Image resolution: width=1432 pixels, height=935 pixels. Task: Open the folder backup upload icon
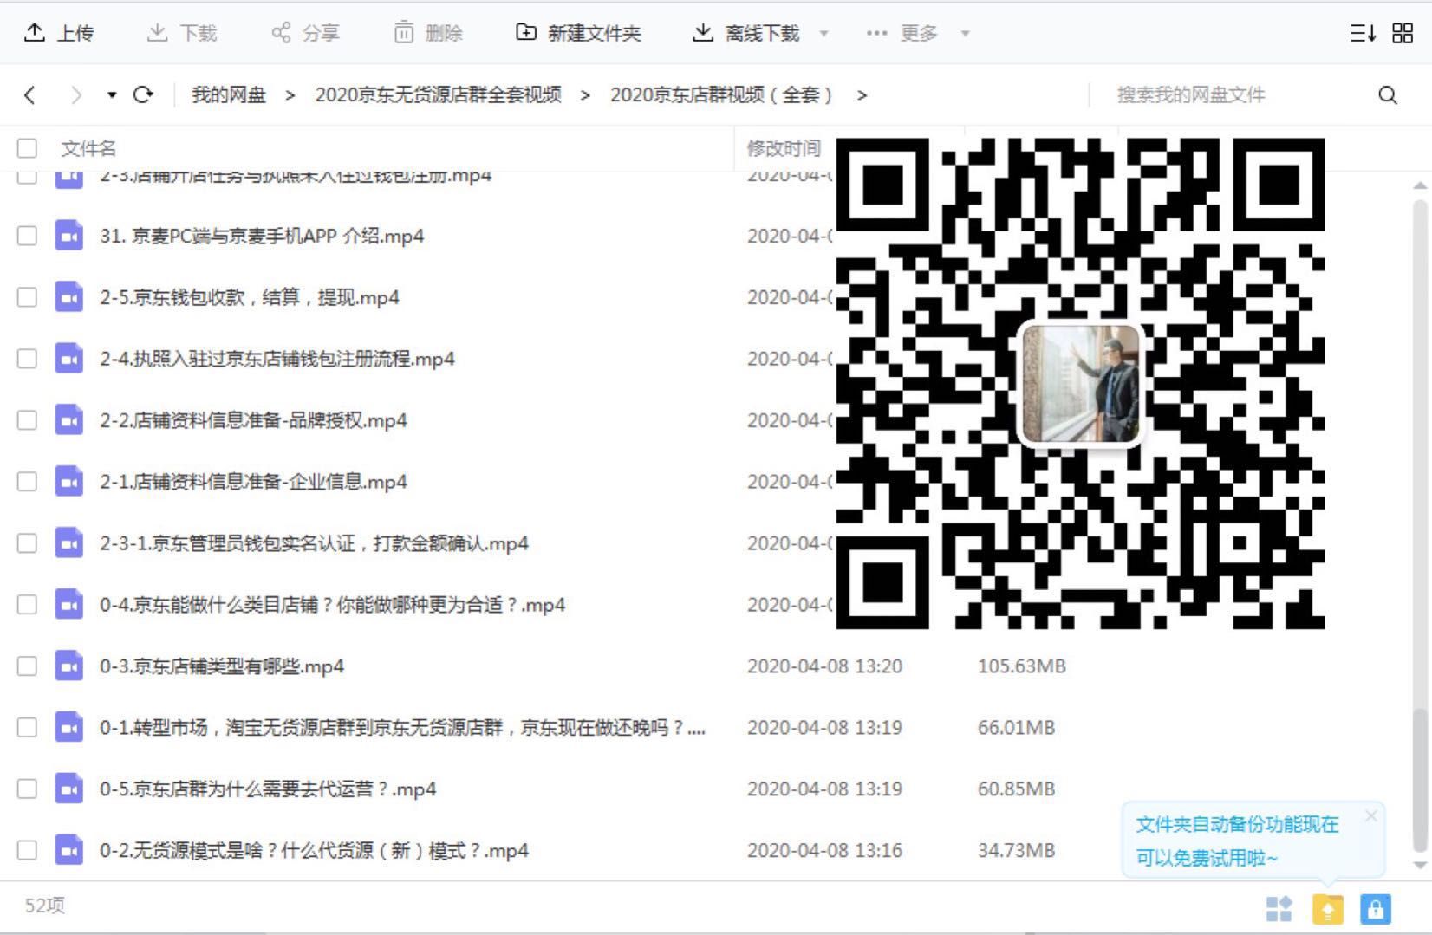[x=1328, y=908]
